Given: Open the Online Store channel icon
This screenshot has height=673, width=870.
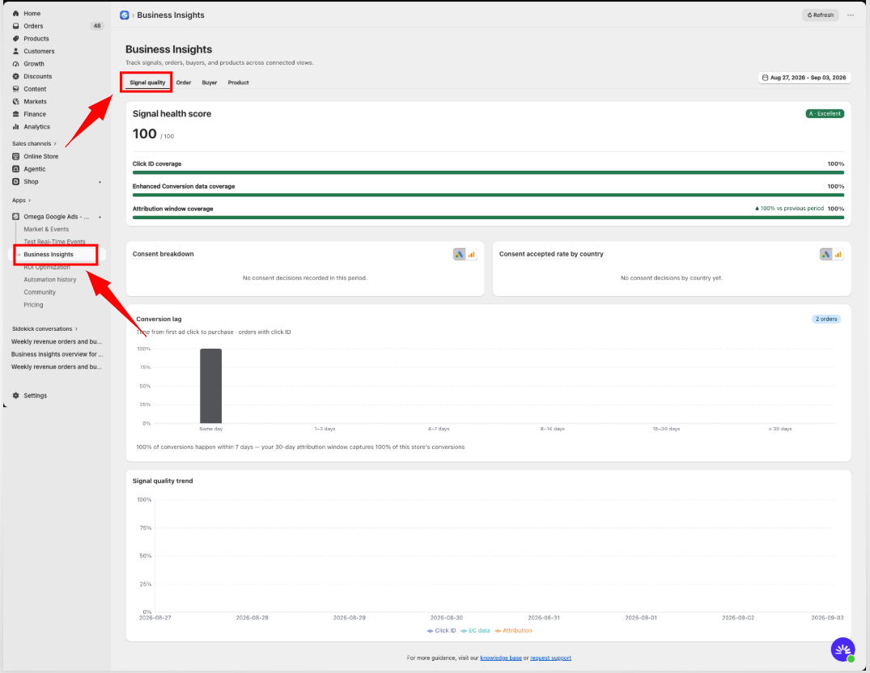Looking at the screenshot, I should (x=15, y=156).
